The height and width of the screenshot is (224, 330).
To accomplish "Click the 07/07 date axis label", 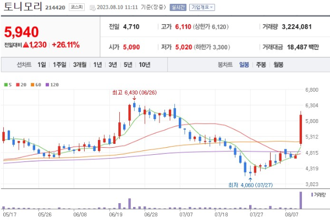I will tap(186, 215).
